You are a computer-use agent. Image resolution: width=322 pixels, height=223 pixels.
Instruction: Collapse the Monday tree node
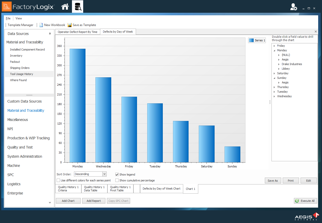[275, 50]
